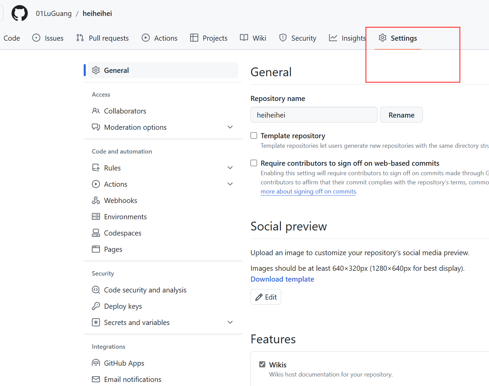Click the Security tab label in top nav
Image resolution: width=489 pixels, height=386 pixels.
point(304,38)
